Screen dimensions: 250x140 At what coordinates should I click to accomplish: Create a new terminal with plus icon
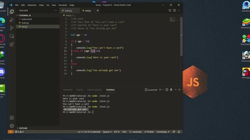pyautogui.click(x=160, y=90)
